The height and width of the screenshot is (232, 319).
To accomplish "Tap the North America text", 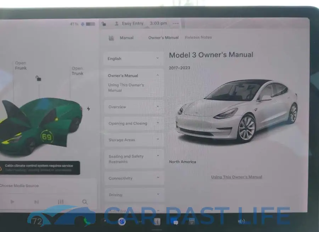I will (183, 162).
